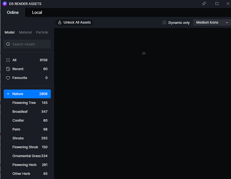Close the D5 Render Assets window
This screenshot has height=179, width=231.
[228, 4]
